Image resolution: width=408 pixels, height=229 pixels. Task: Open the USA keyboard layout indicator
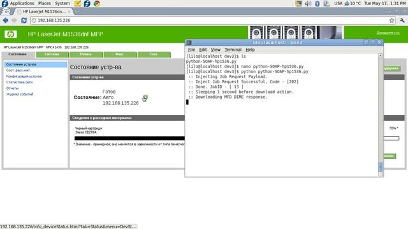(x=338, y=3)
